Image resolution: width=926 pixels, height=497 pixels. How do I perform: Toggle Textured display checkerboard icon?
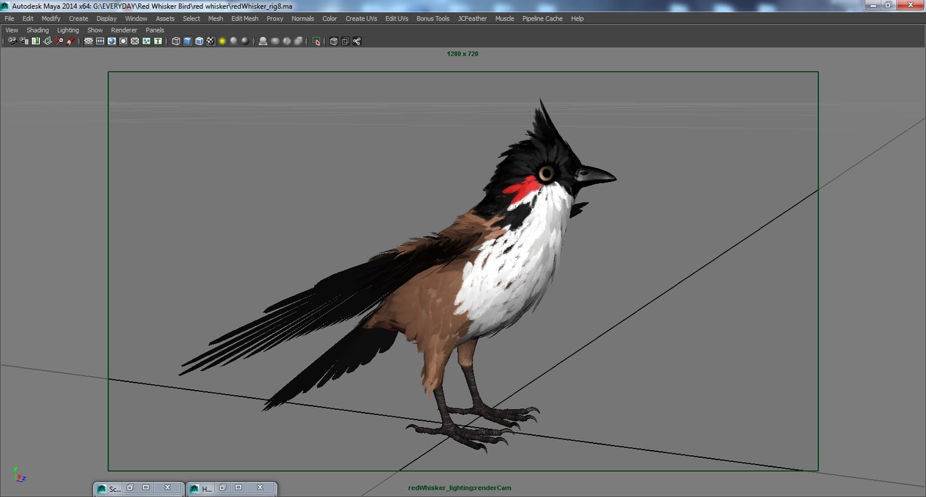click(x=211, y=41)
